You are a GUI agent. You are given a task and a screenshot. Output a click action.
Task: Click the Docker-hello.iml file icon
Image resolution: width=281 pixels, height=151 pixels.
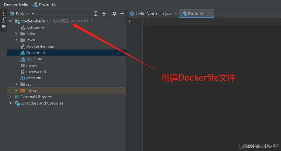click(23, 46)
